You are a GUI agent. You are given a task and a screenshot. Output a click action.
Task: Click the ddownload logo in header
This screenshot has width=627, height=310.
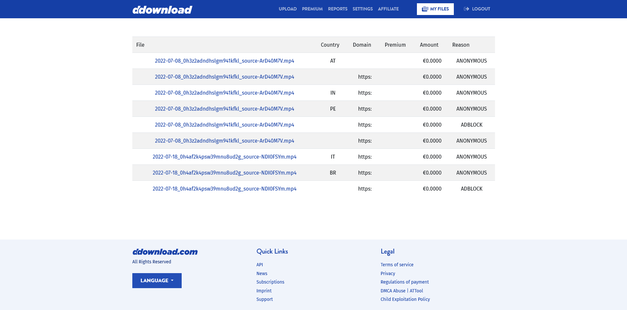click(x=162, y=9)
